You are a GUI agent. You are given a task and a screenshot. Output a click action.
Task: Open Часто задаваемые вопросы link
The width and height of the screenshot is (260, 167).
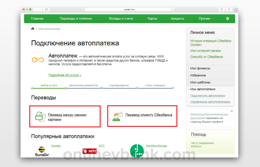202,144
